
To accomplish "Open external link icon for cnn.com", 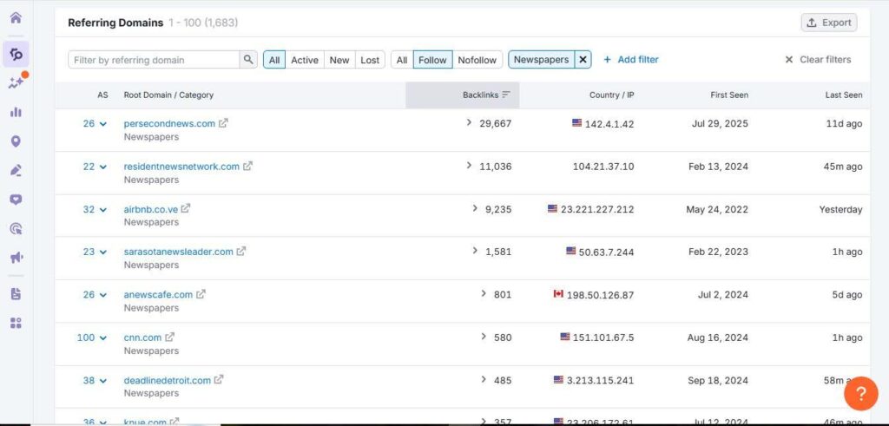I will click(x=170, y=338).
